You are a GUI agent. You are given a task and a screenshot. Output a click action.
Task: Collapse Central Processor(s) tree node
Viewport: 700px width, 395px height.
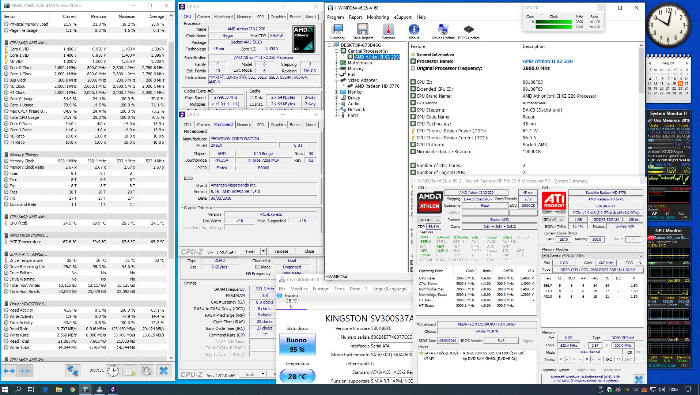tap(336, 51)
